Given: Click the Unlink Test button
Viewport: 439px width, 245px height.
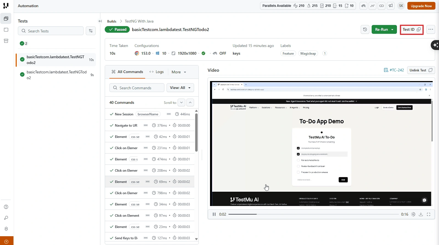Looking at the screenshot, I should point(421,70).
